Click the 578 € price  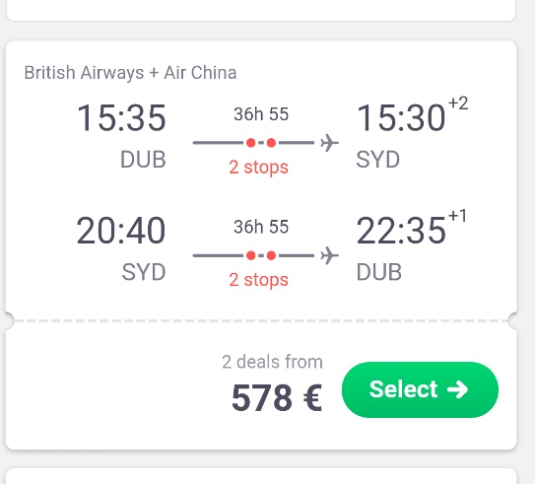click(x=277, y=397)
